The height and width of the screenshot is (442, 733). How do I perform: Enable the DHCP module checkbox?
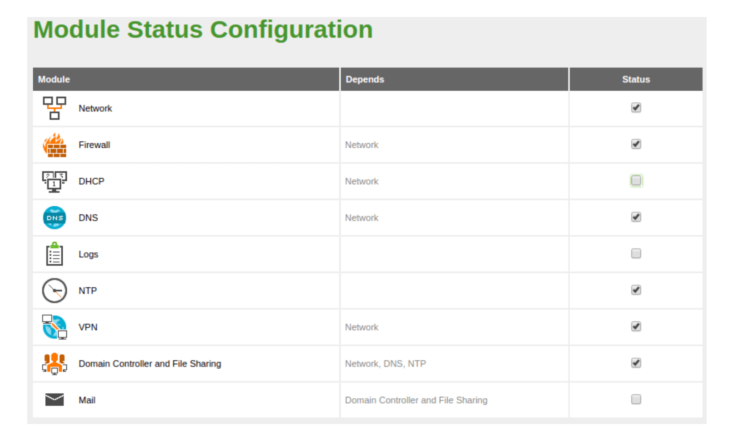tap(636, 180)
